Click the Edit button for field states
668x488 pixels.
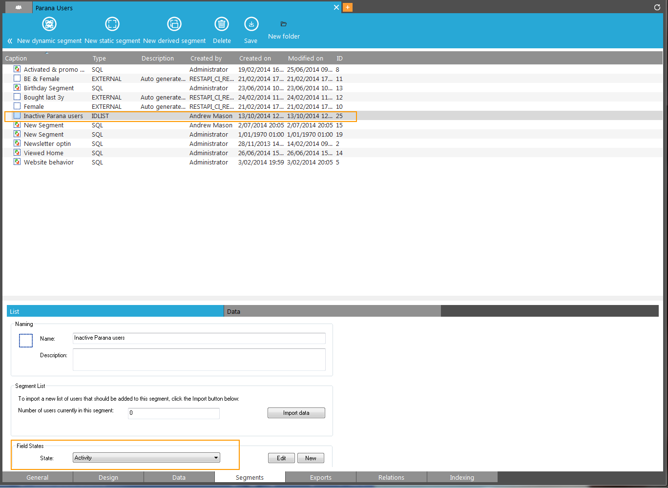tap(281, 458)
